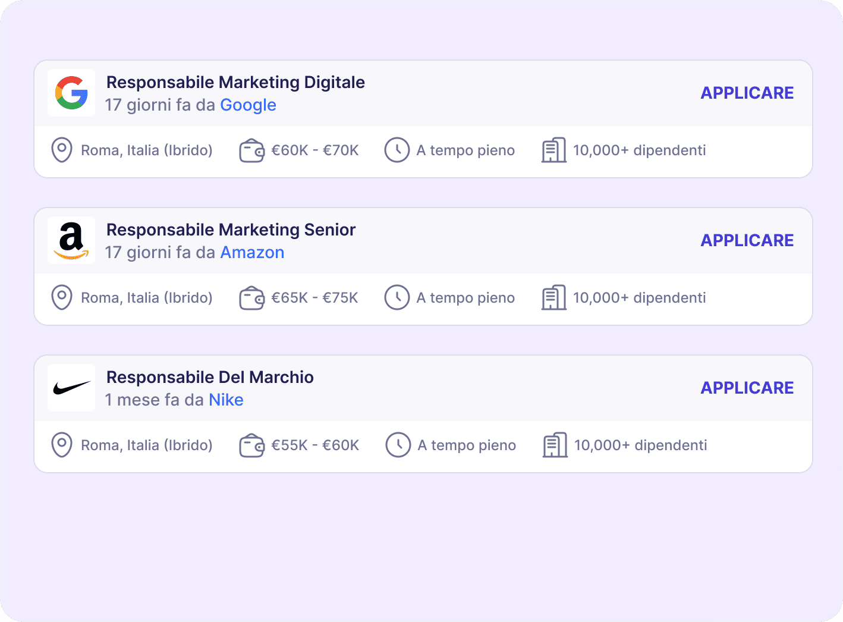Click location pin icon in Google listing

coord(62,150)
